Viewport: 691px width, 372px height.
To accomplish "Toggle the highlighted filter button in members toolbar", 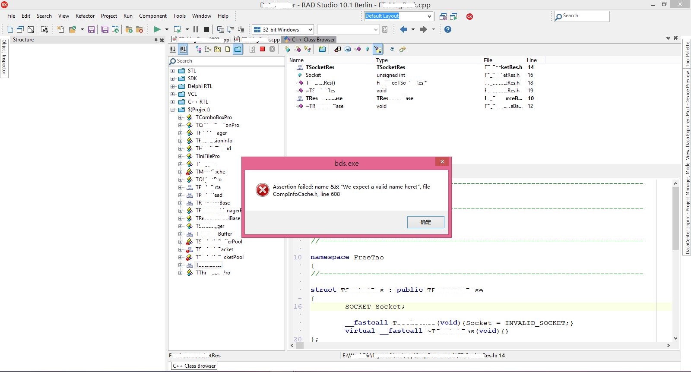I will coord(377,49).
